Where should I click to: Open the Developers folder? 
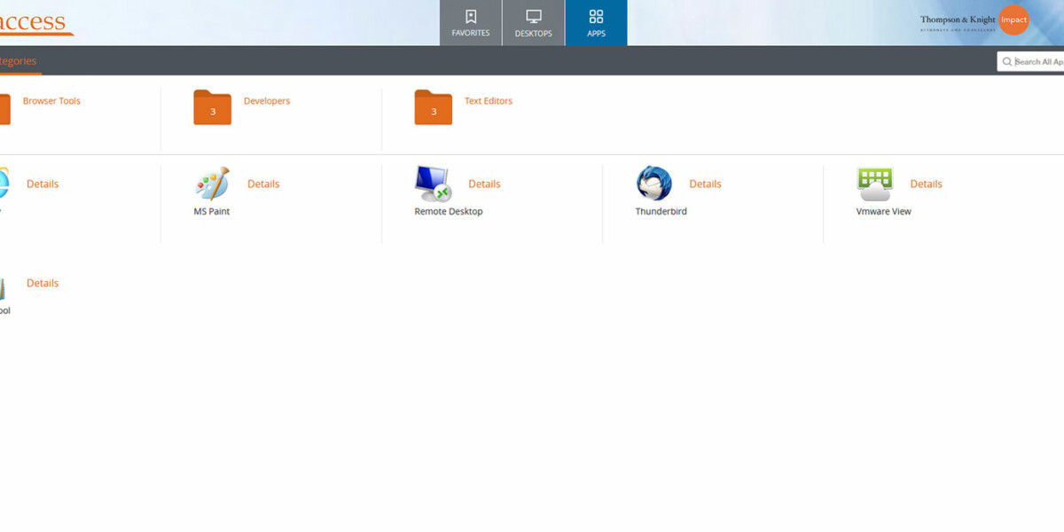click(x=212, y=106)
